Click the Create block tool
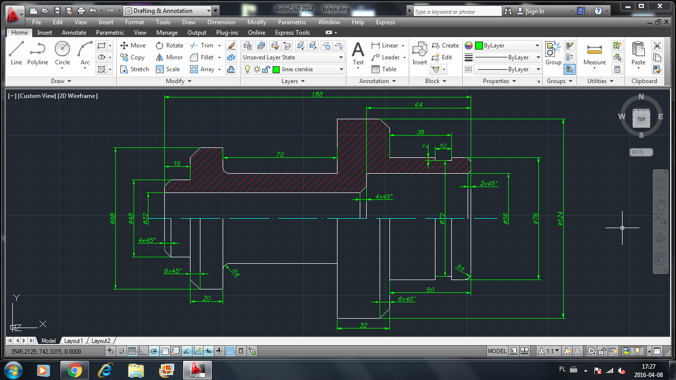Viewport: 676px width, 380px height. [x=445, y=45]
